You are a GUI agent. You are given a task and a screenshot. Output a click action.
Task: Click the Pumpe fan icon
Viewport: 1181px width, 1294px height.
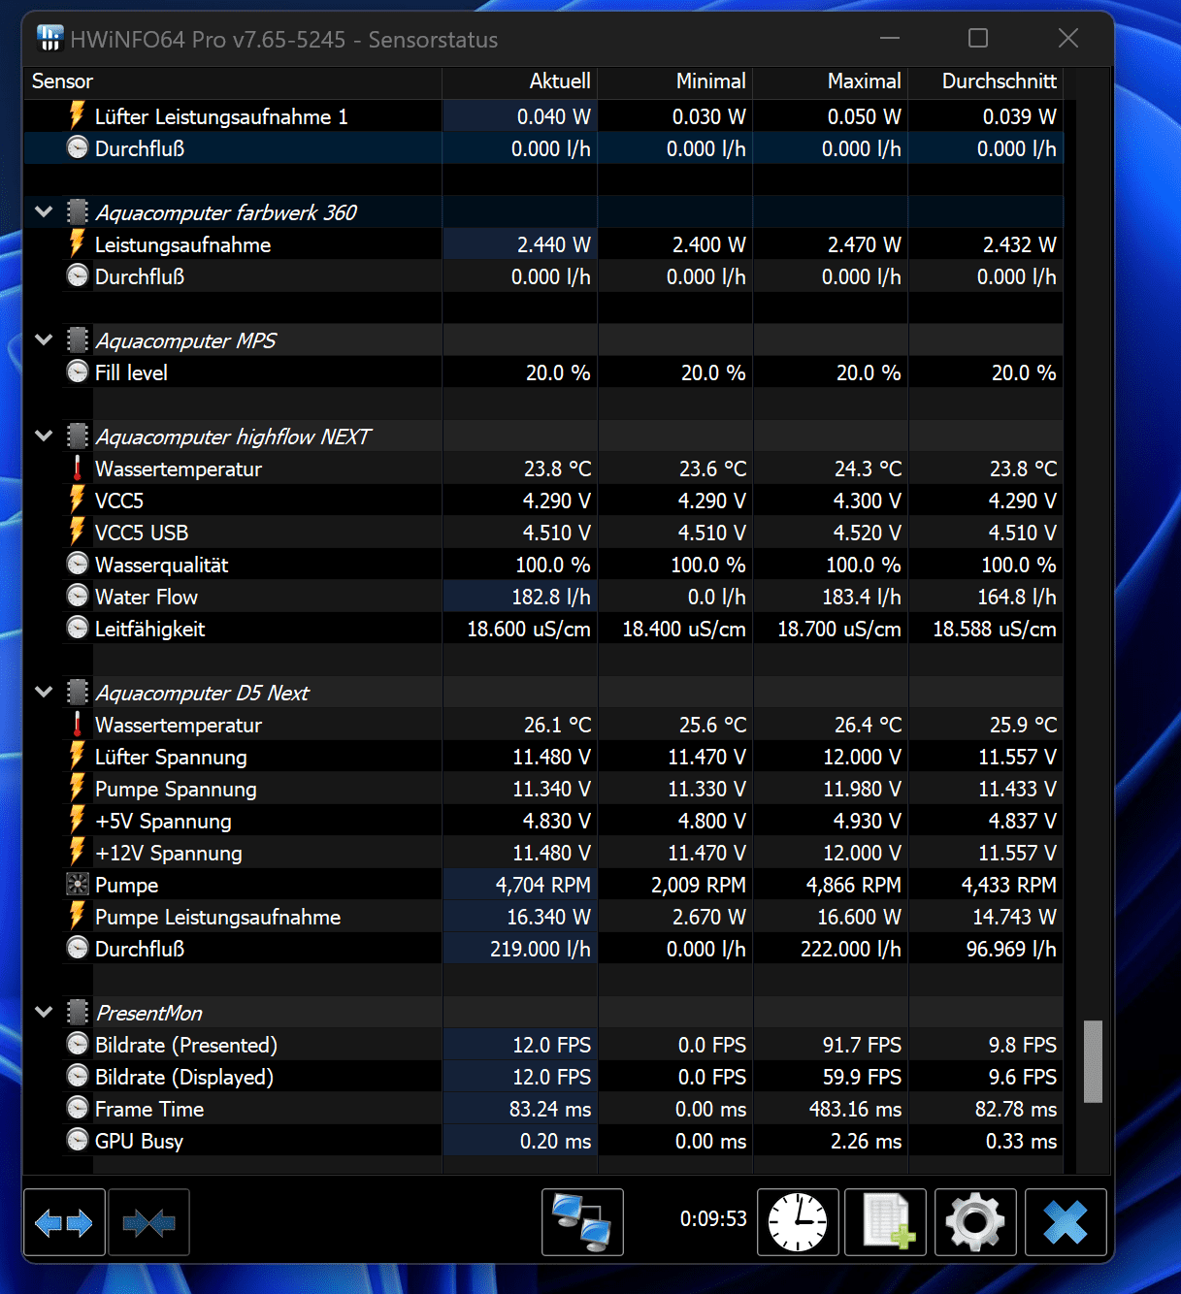pos(78,885)
